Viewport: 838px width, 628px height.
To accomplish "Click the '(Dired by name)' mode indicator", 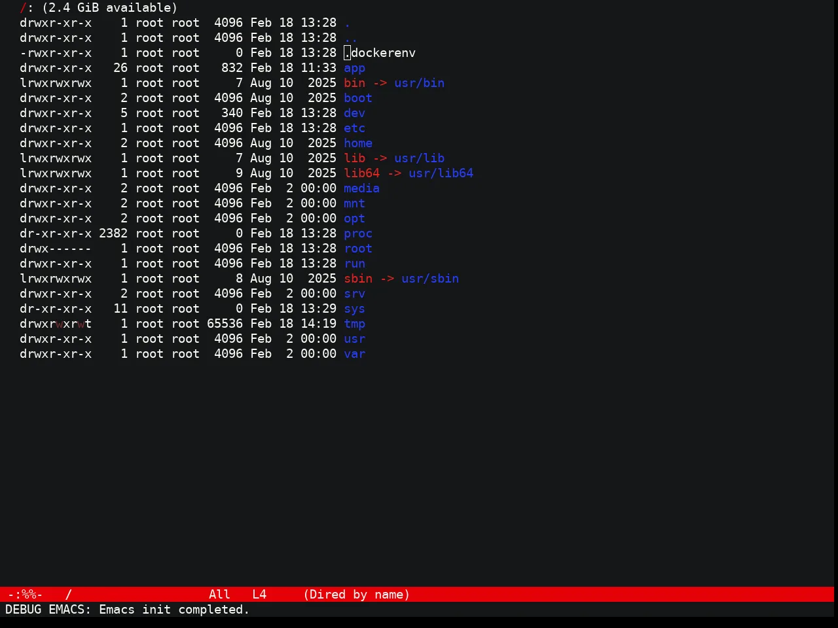I will [x=357, y=595].
